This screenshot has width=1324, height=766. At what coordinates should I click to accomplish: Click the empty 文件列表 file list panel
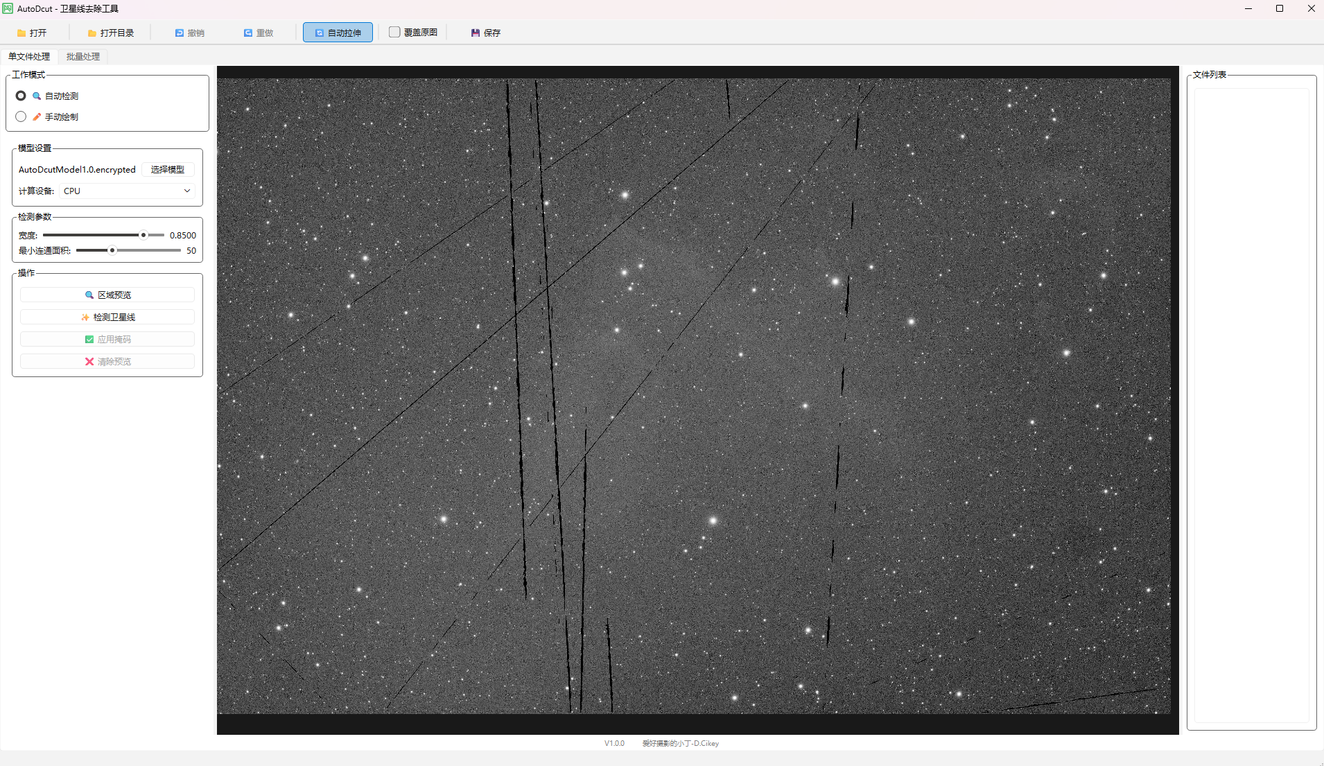click(1251, 402)
